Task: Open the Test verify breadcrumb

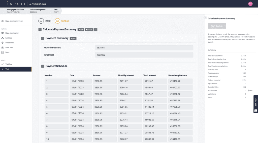Action: click(x=56, y=11)
